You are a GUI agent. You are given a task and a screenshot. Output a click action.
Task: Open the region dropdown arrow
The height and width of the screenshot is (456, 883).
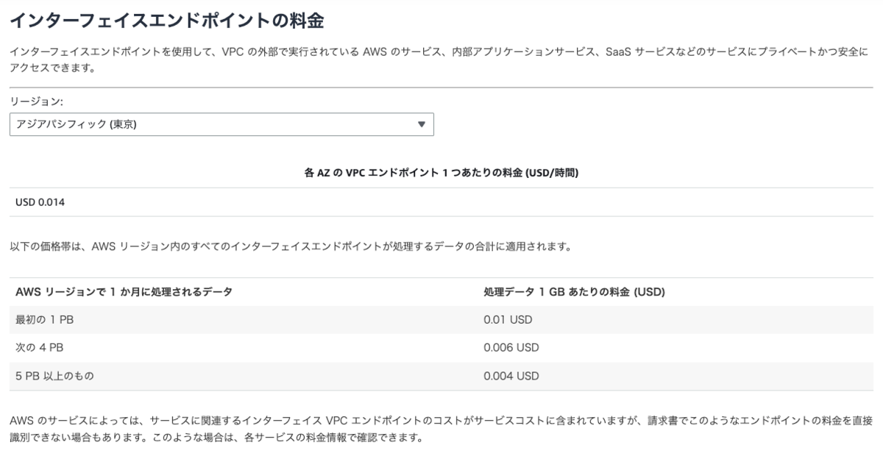421,124
